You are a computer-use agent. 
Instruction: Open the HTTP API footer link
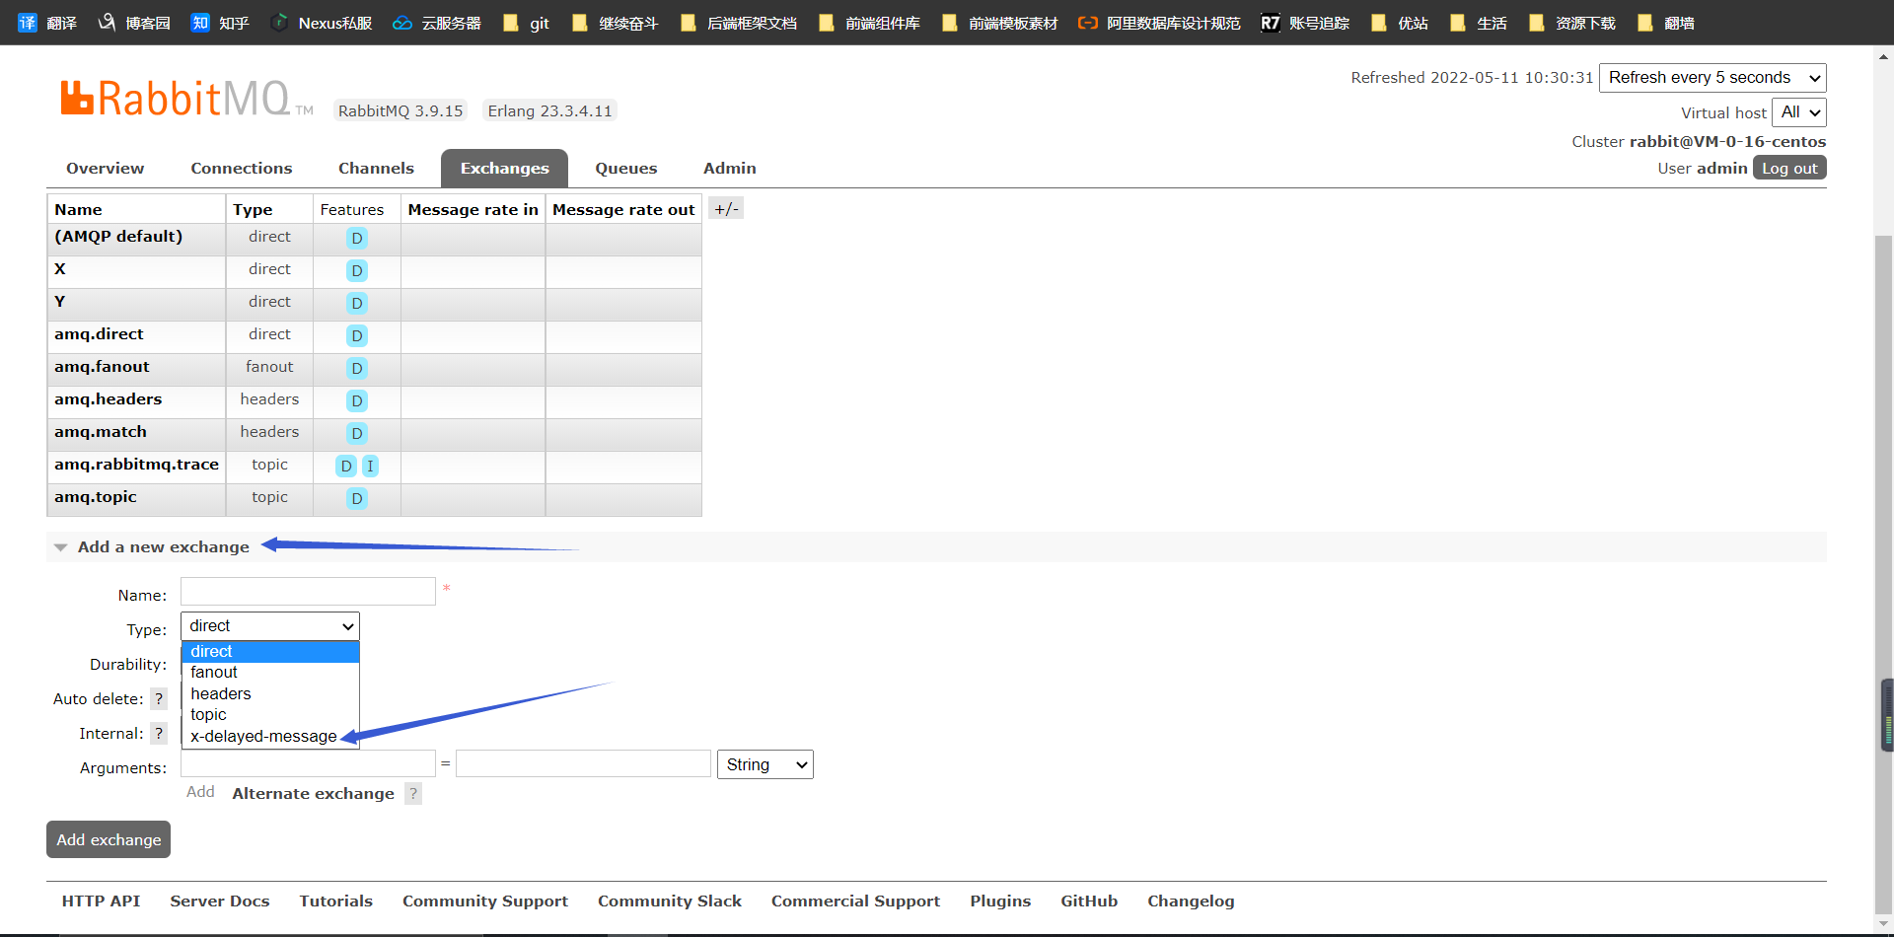click(x=101, y=901)
